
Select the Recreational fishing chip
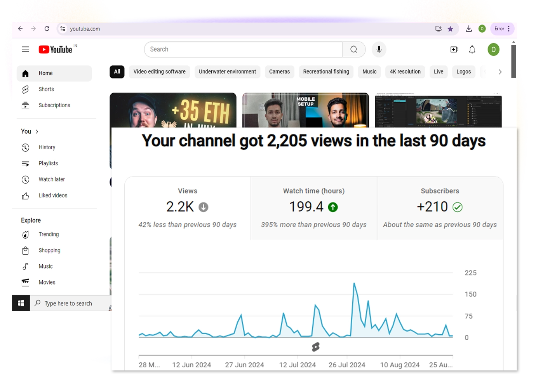pyautogui.click(x=326, y=72)
